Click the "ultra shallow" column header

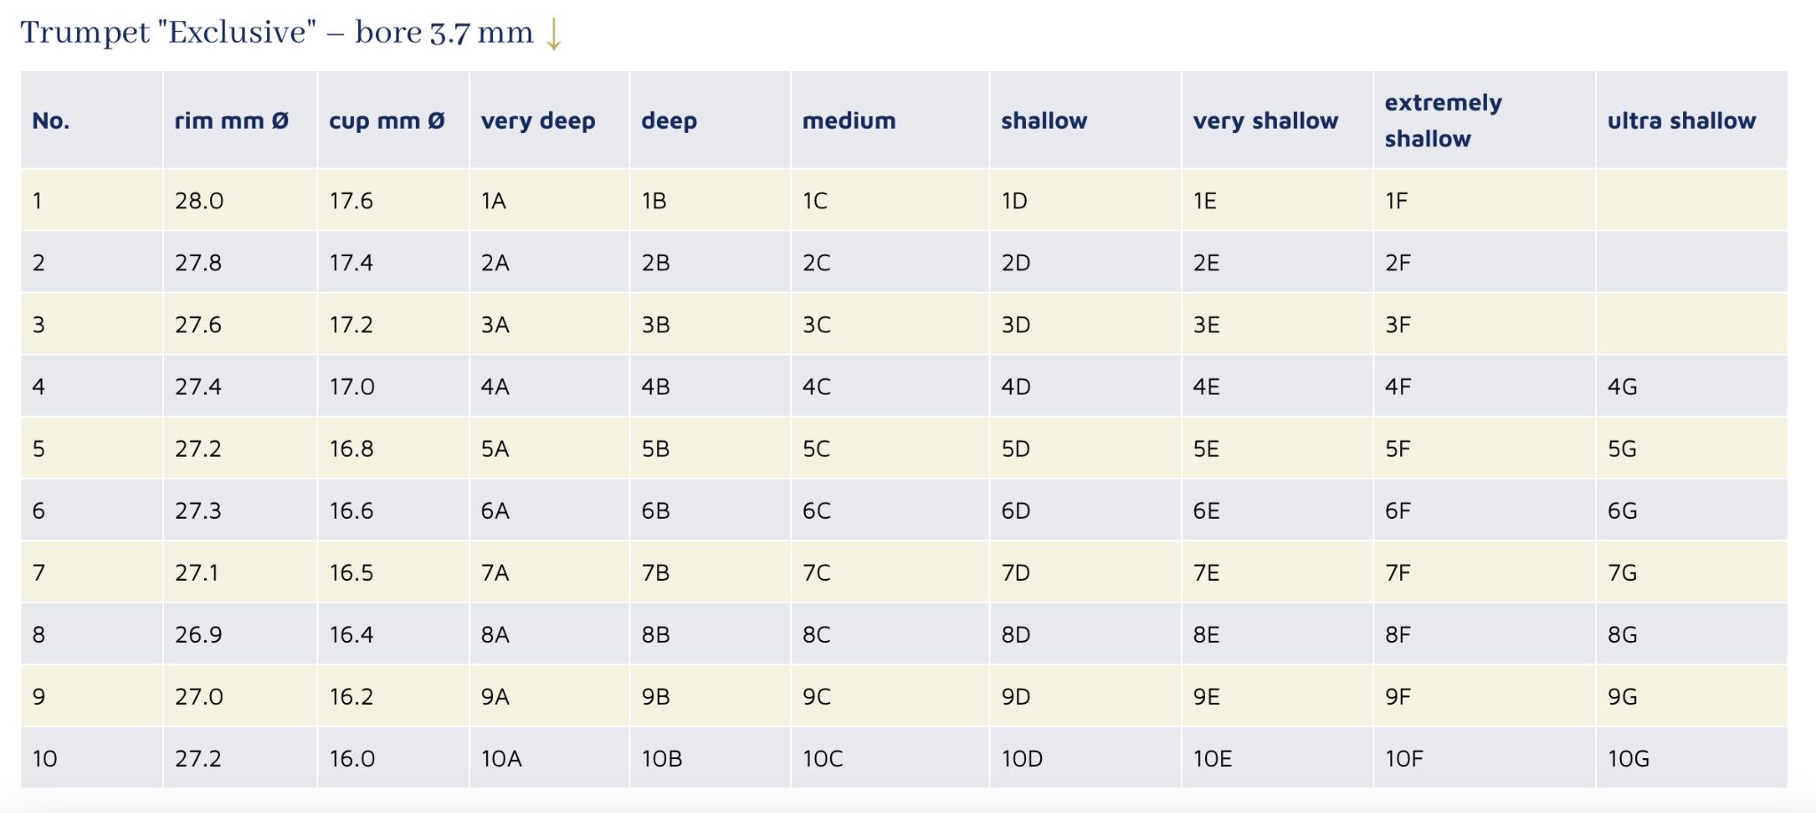[x=1681, y=121]
